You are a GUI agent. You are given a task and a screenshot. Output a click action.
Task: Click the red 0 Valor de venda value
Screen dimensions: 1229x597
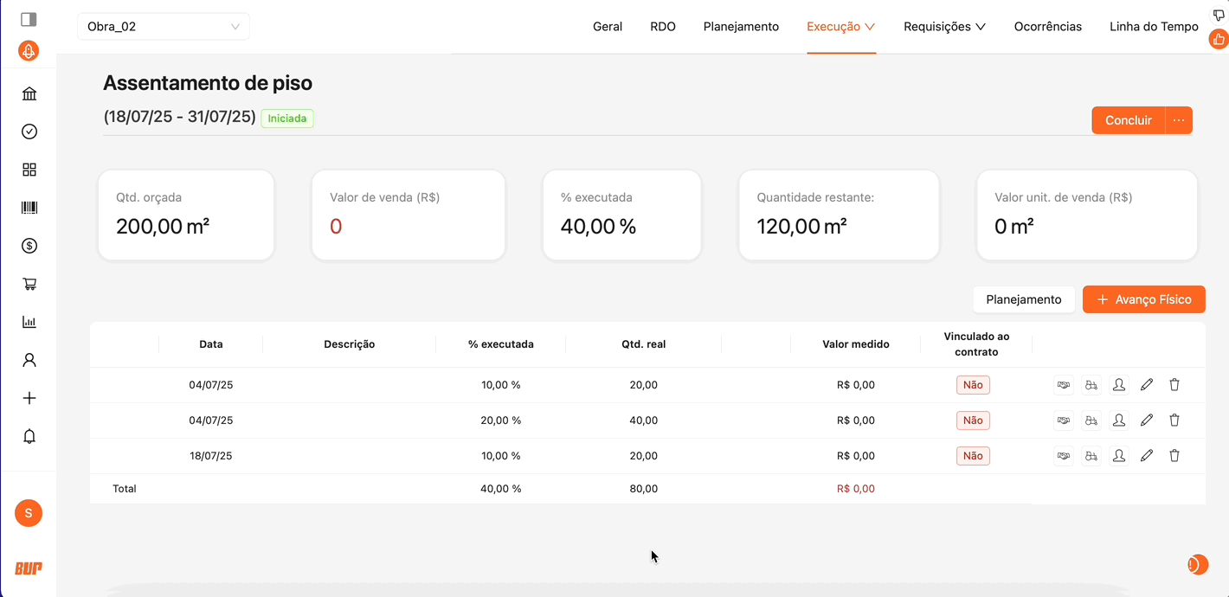click(x=336, y=227)
